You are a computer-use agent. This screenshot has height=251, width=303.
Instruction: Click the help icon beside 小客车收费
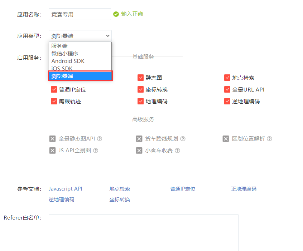(177, 151)
